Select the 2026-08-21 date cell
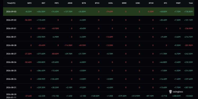 [11, 87]
